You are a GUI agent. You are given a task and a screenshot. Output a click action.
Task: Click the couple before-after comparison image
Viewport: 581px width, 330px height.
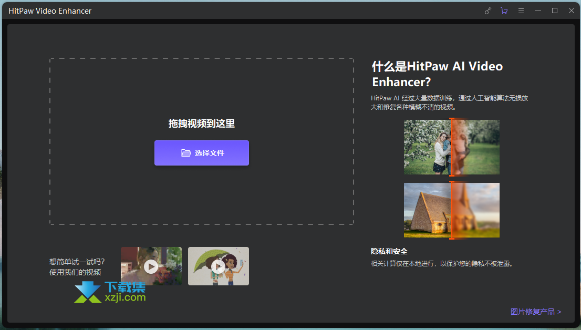[x=452, y=147]
